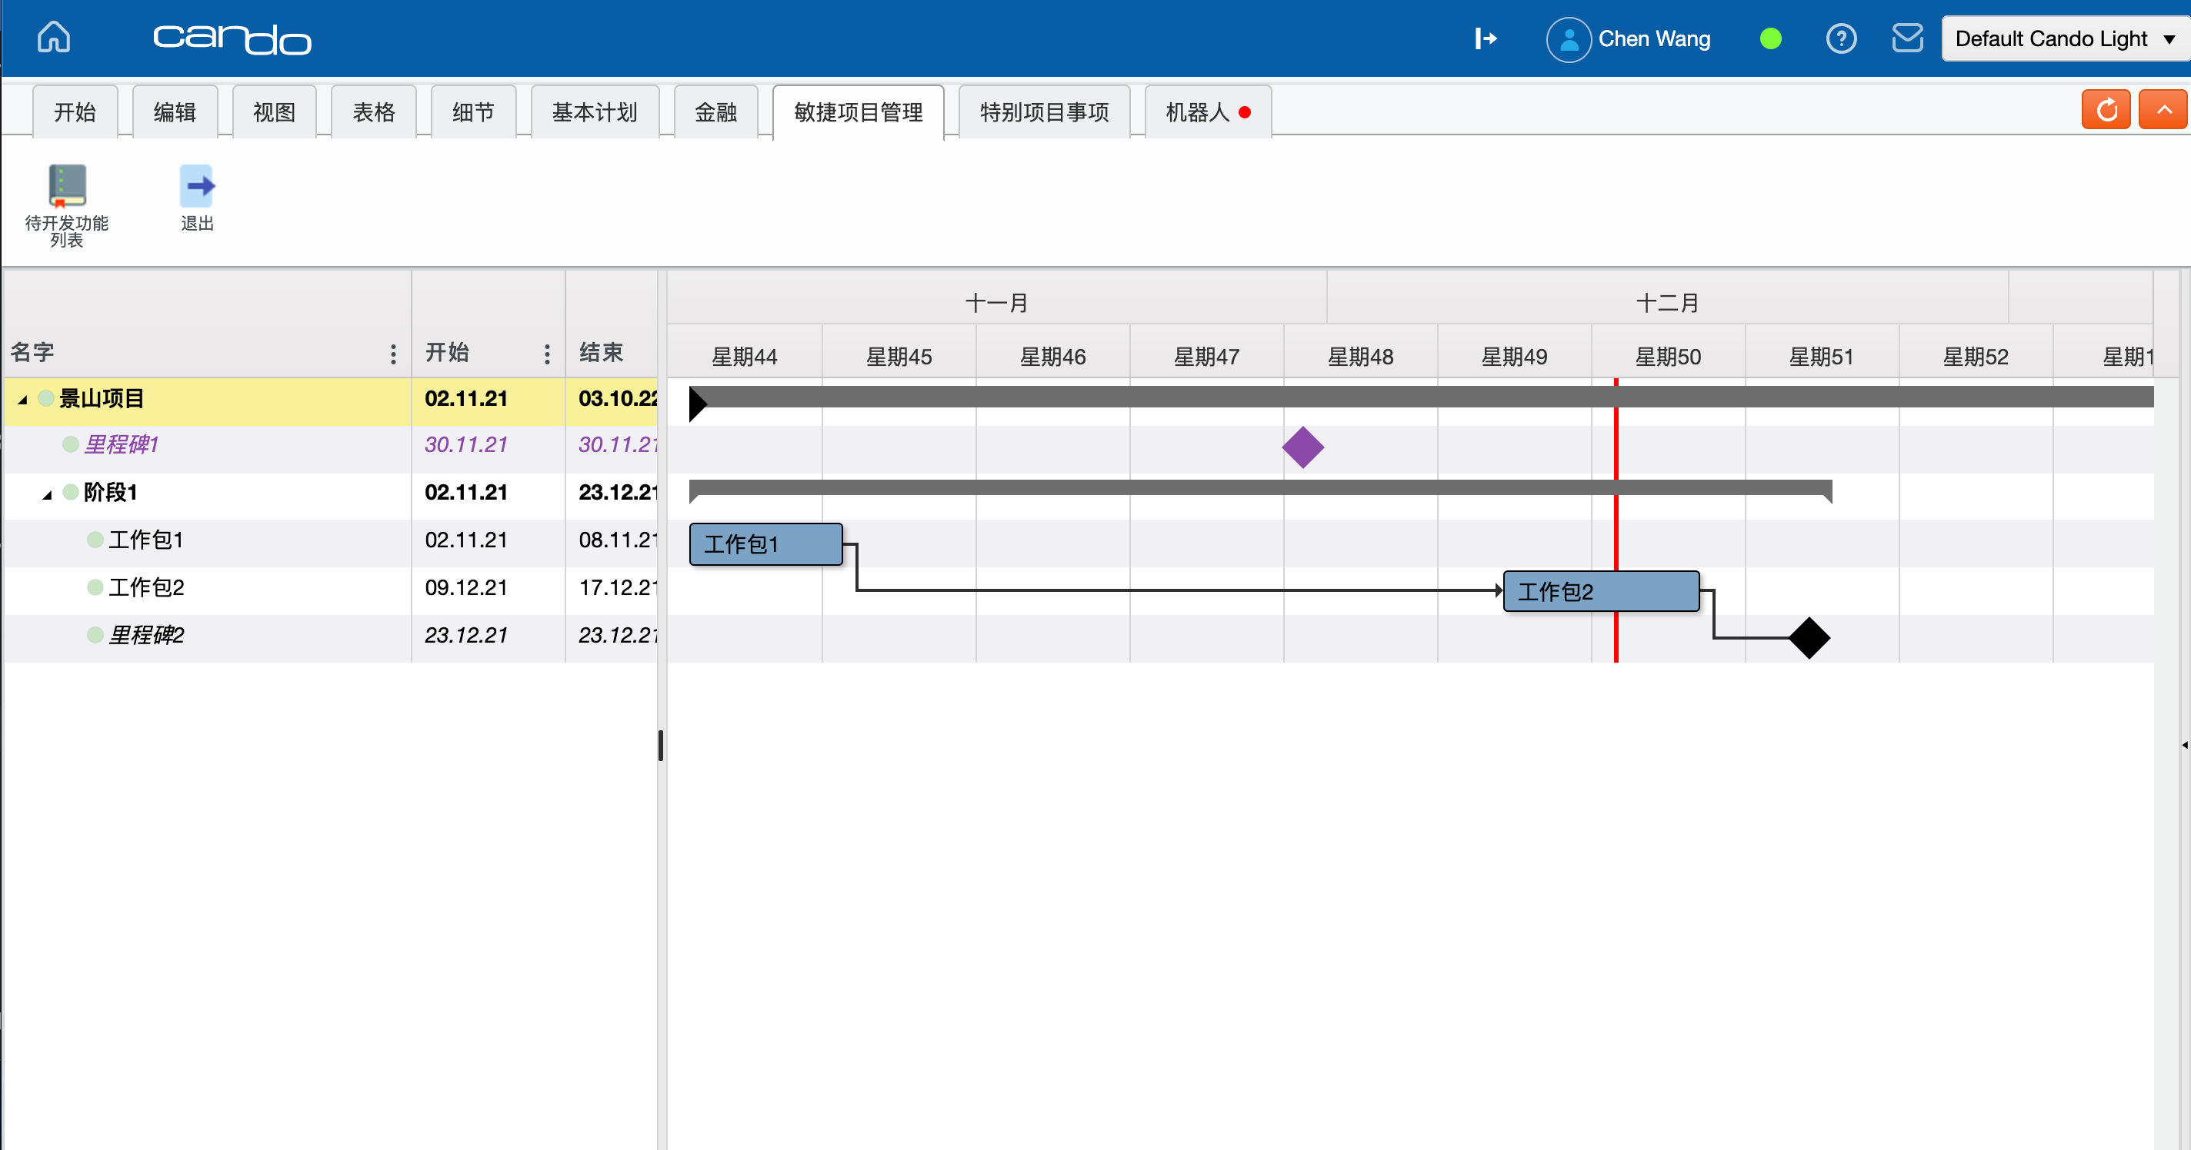Click the user profile icon

[1568, 38]
